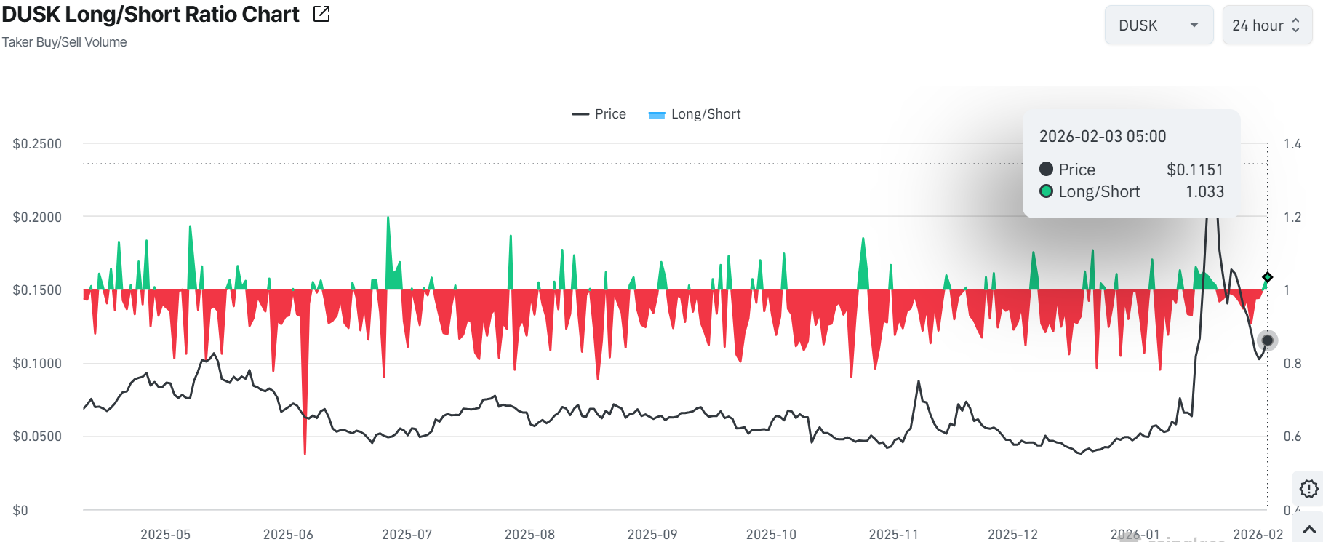Click the DUSK dropdown arrow

pyautogui.click(x=1194, y=25)
